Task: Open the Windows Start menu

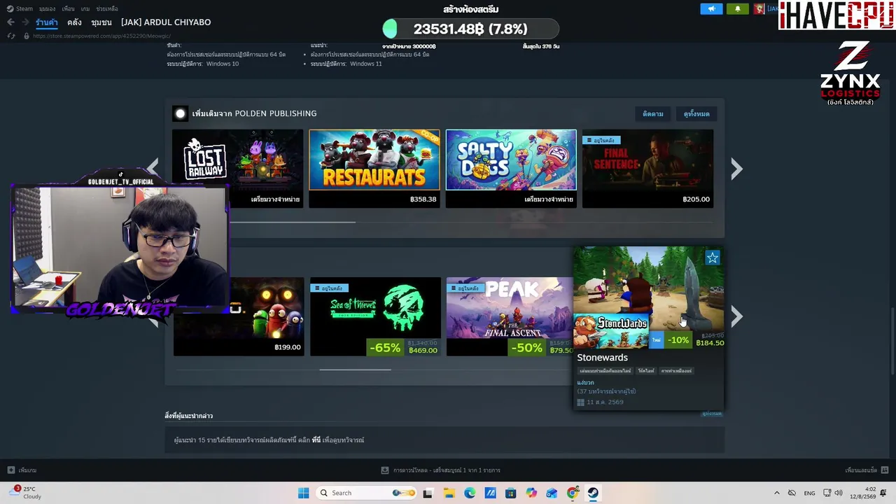Action: pos(303,493)
